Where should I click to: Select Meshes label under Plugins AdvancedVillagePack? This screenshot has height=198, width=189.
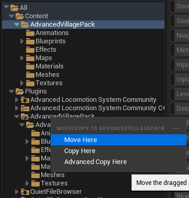click(x=53, y=175)
